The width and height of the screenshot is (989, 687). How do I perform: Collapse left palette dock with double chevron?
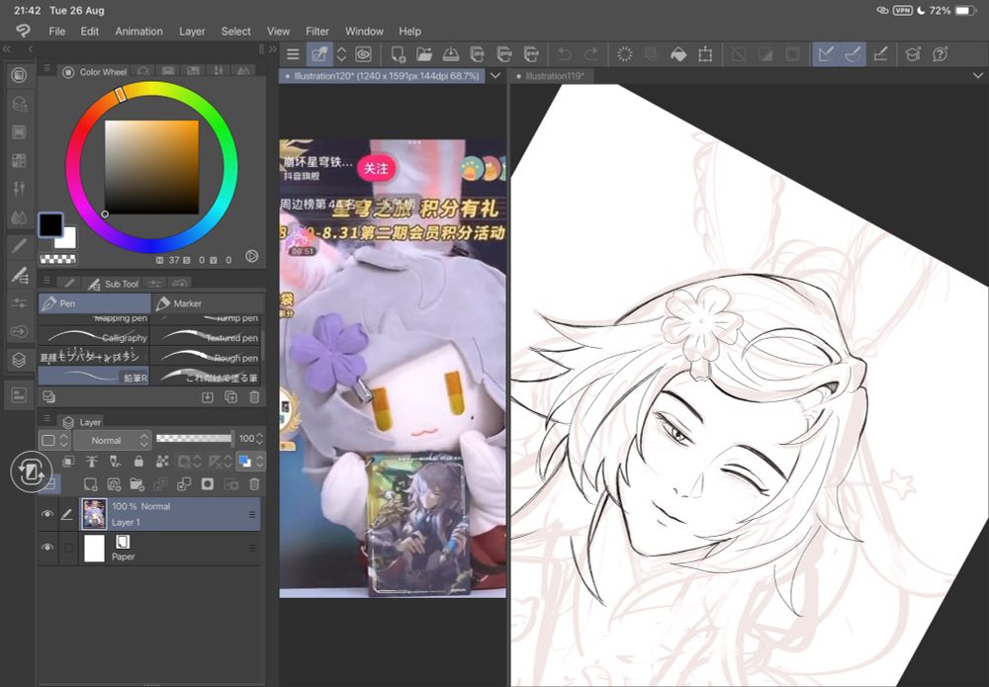pyautogui.click(x=7, y=48)
